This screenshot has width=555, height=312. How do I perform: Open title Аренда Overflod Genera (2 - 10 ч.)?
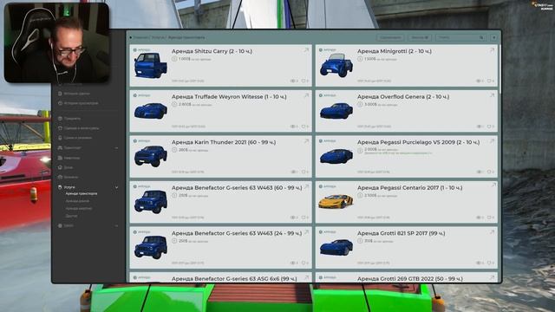403,96
